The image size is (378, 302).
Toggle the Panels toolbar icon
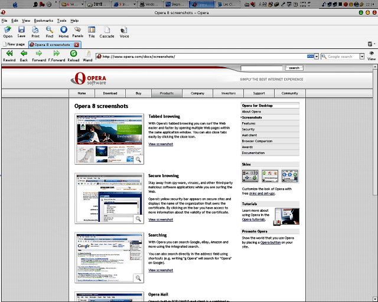77,29
